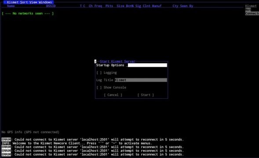Toggle the Show Console checkbox

click(x=99, y=87)
